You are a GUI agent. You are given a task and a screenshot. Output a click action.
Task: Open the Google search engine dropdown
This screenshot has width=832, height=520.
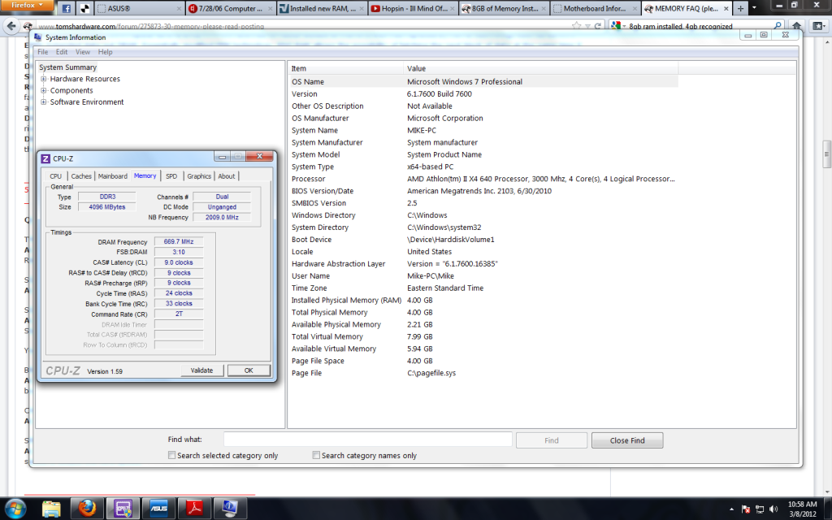pos(618,26)
